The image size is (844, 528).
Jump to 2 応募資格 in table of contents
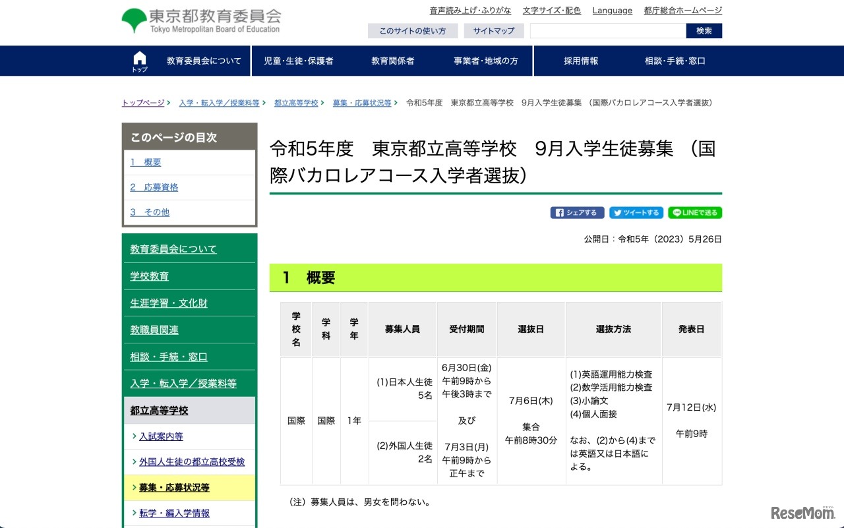[154, 187]
